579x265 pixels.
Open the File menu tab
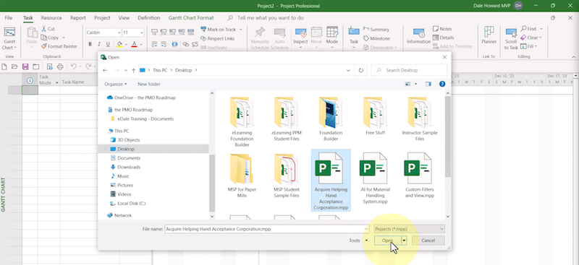coord(9,18)
